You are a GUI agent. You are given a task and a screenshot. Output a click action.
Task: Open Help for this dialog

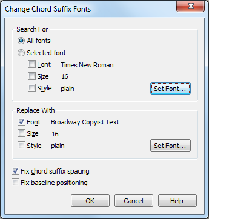[x=177, y=201]
